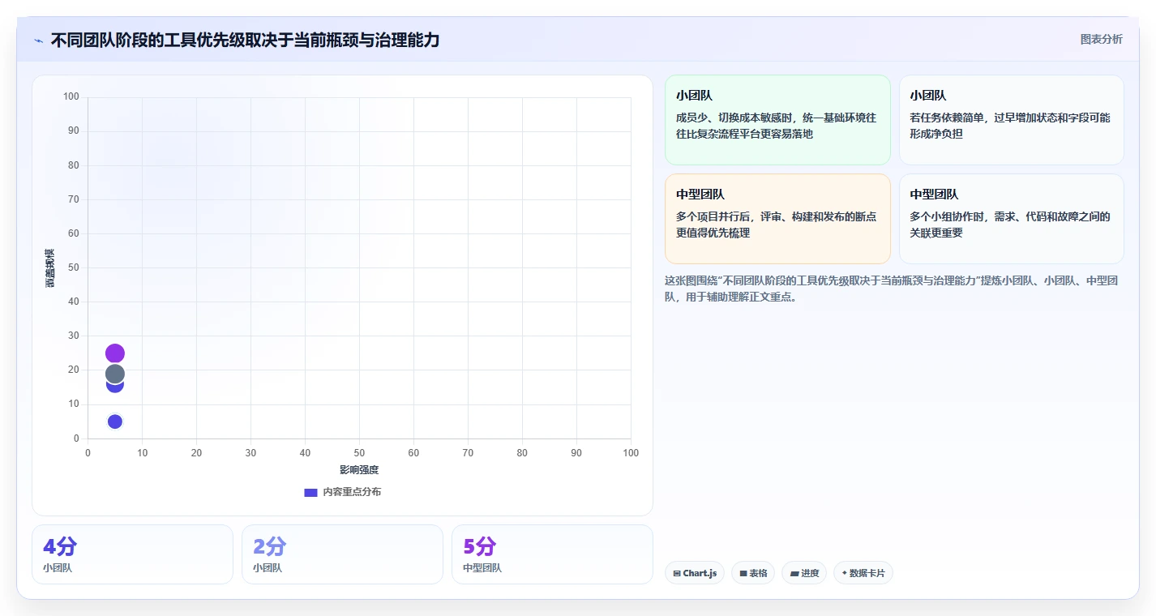Select the gray bubble in the chart
Image resolution: width=1156 pixels, height=616 pixels.
coord(115,374)
